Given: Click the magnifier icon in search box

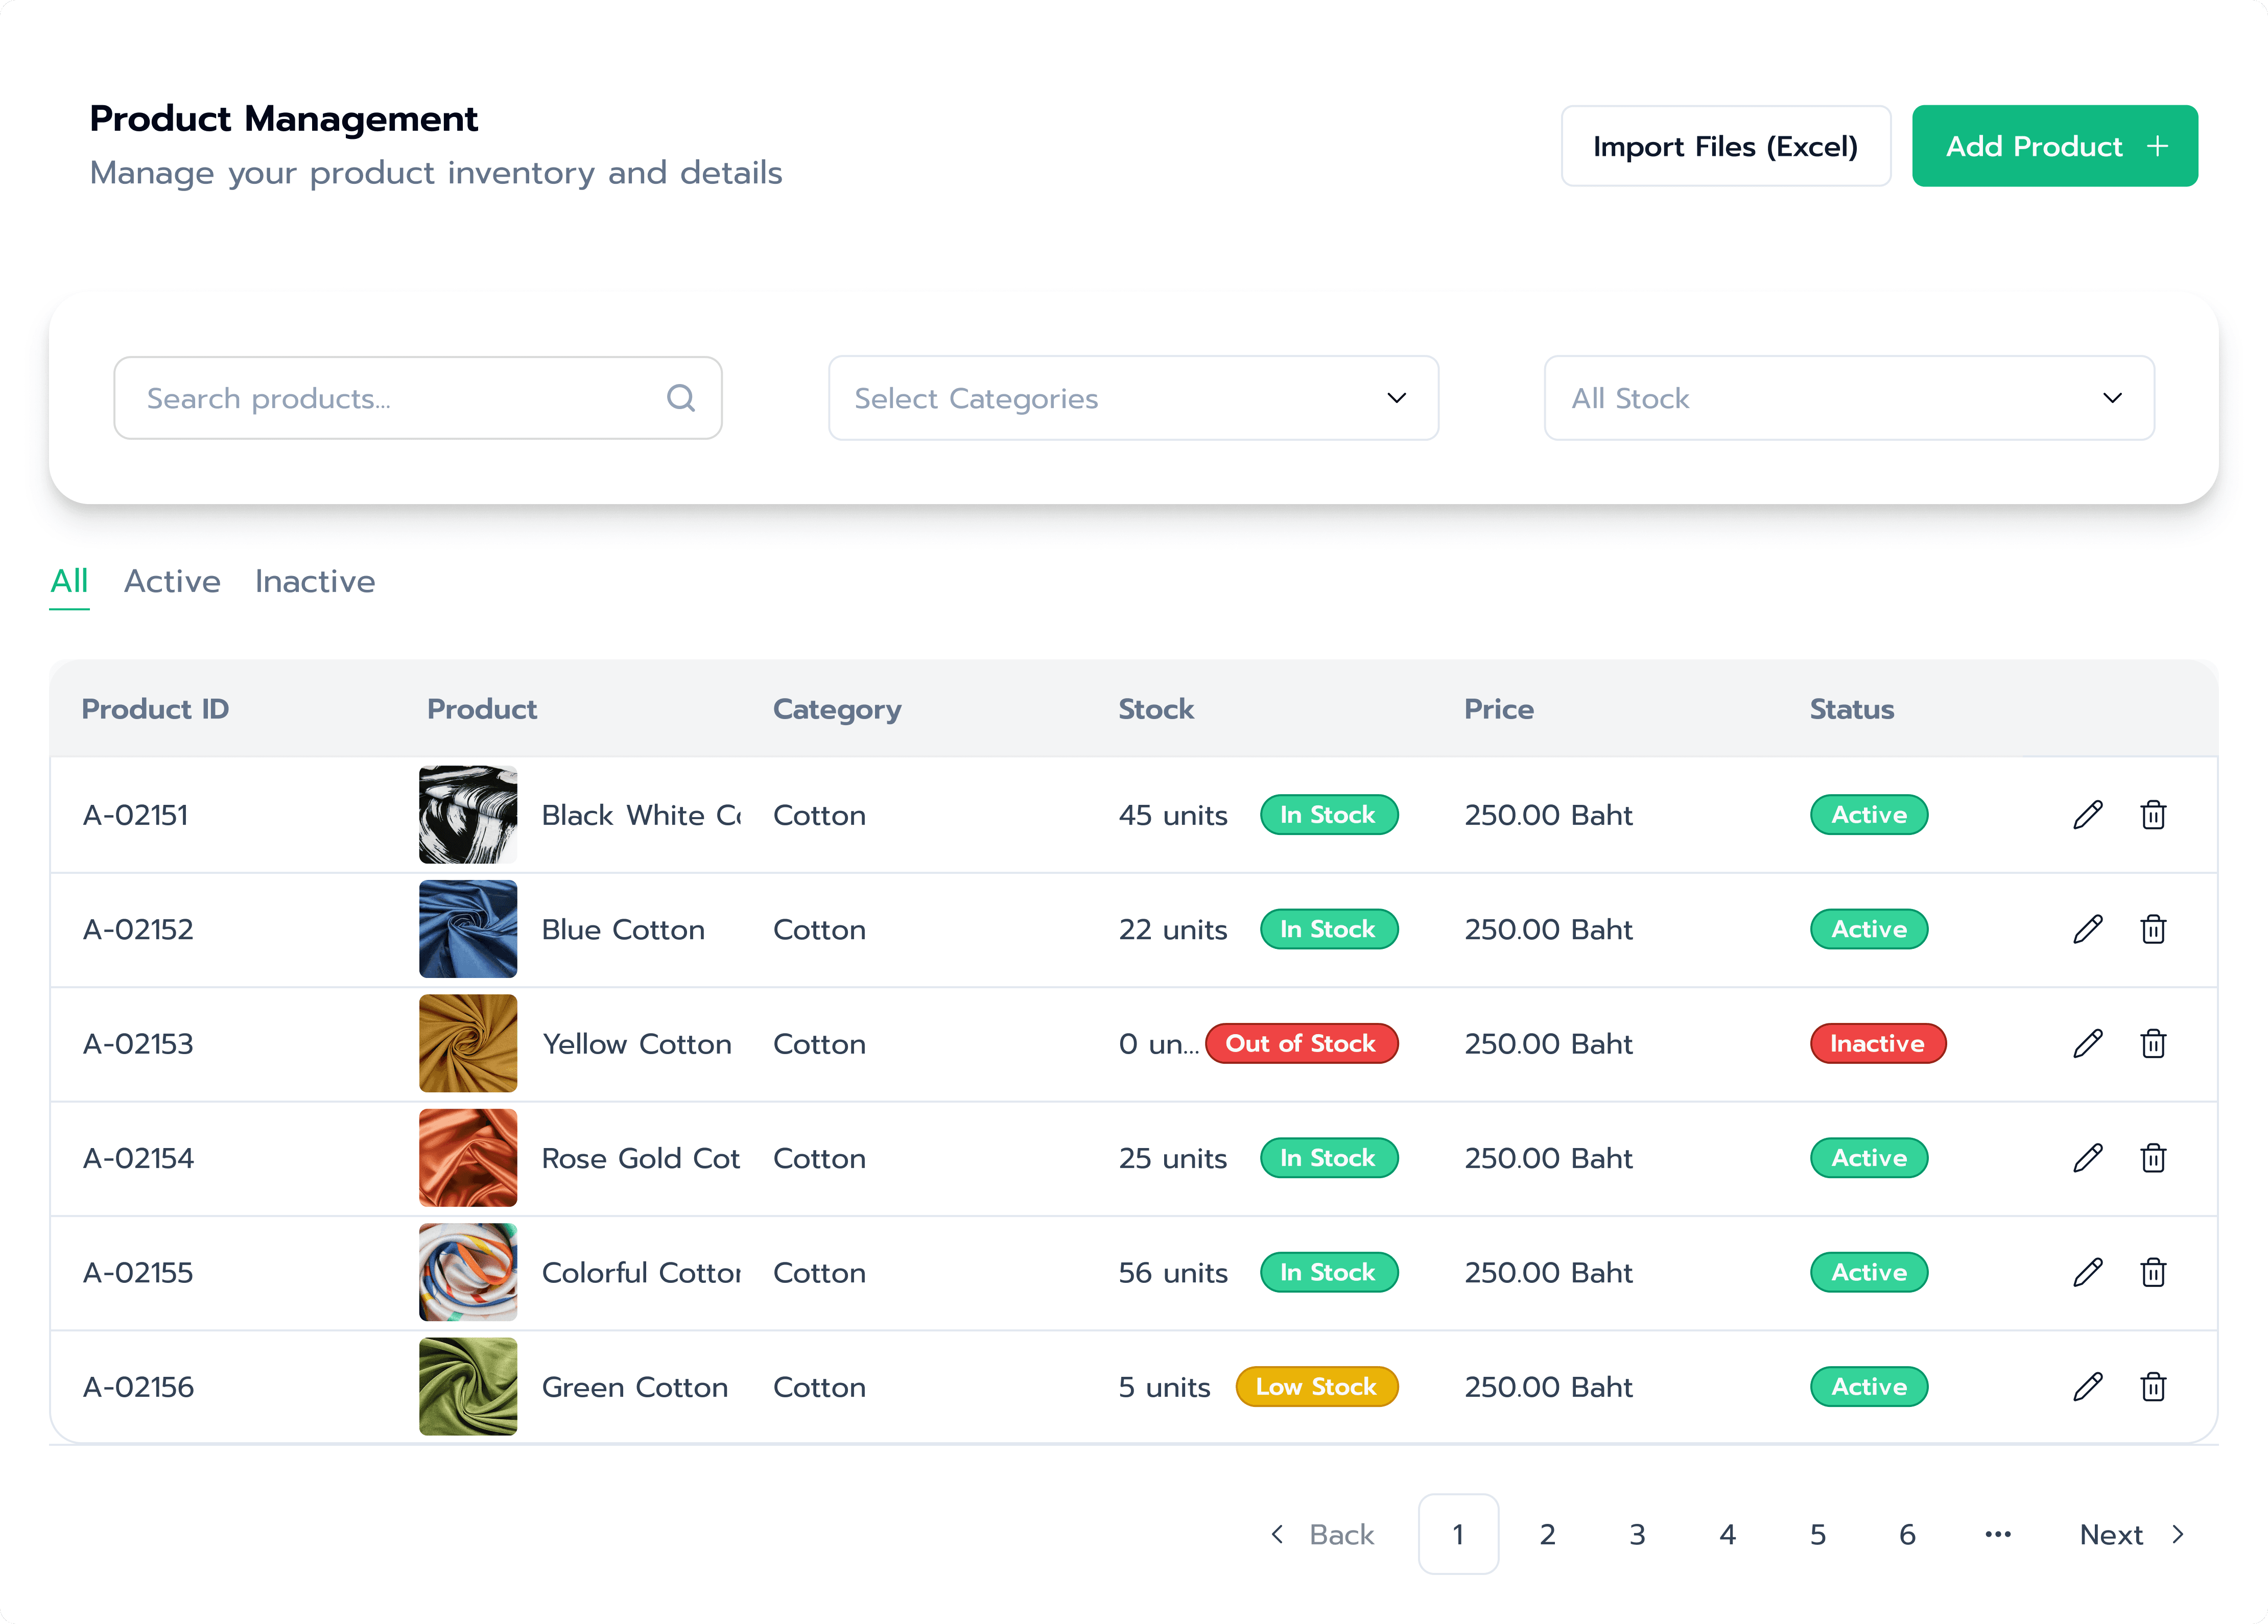Looking at the screenshot, I should click(x=681, y=398).
